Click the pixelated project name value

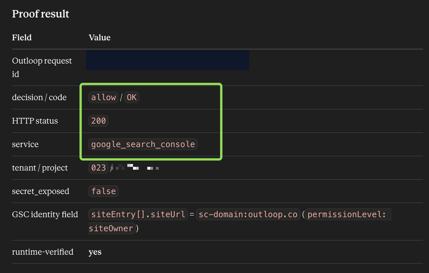click(x=135, y=167)
